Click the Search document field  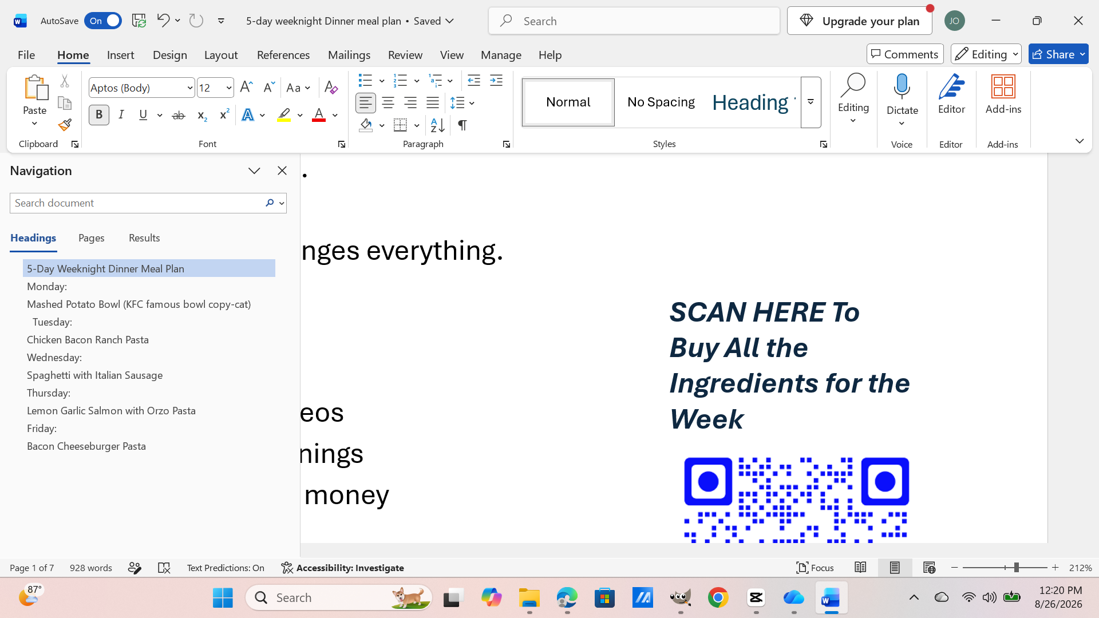pyautogui.click(x=136, y=203)
